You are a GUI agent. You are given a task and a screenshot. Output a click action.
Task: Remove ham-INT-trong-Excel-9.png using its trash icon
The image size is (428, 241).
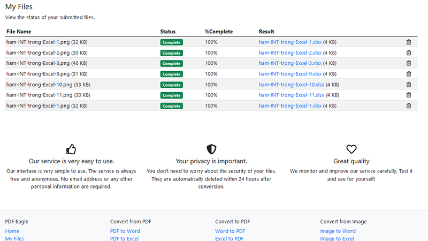(x=409, y=74)
